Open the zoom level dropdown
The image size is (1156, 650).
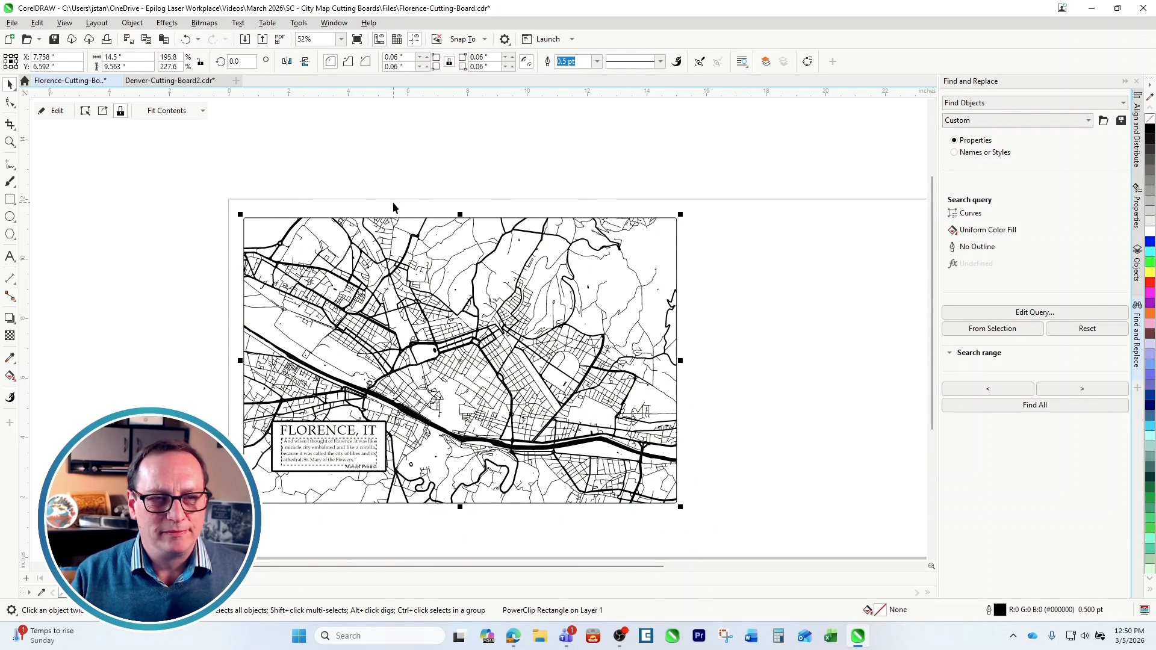click(x=341, y=39)
